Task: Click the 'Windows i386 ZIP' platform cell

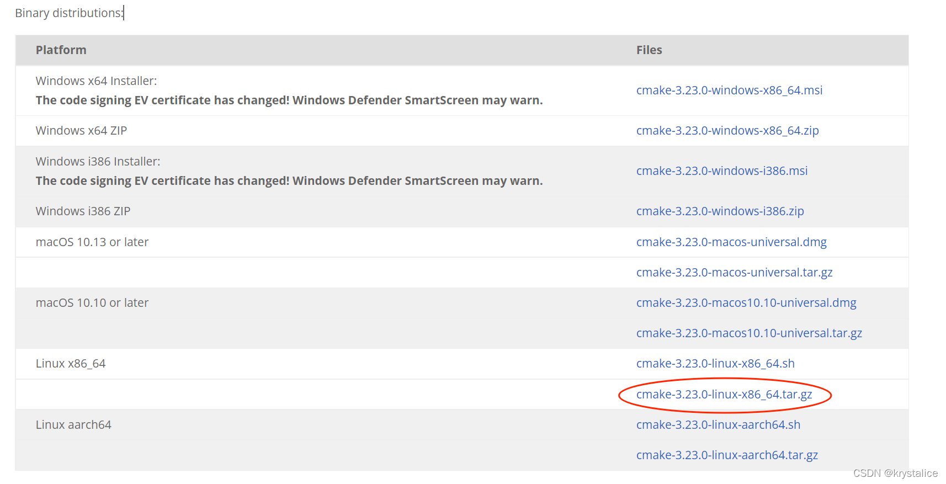Action: coord(83,211)
